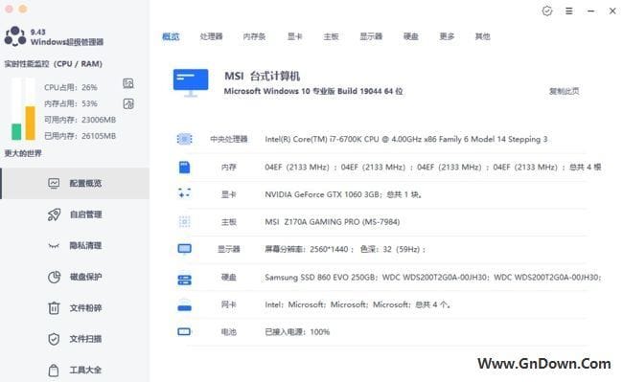Click the MSI Z170A GAMING PRO text
The width and height of the screenshot is (623, 382).
click(x=333, y=222)
